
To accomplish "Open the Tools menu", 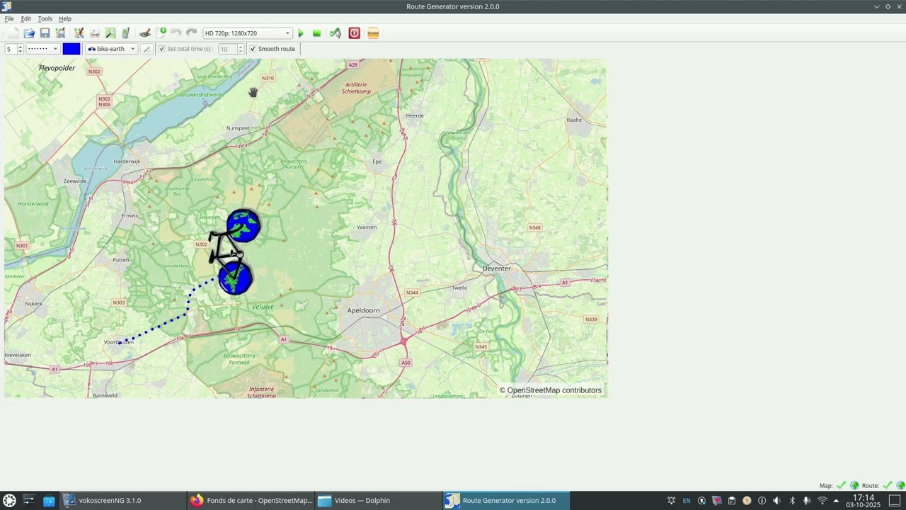I will click(x=45, y=18).
